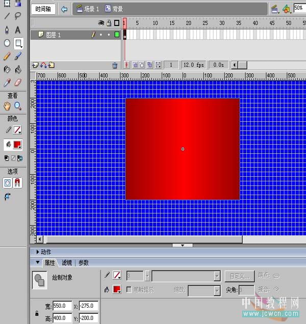
Task: Click the 时间轴 (Timeline) button
Action: click(x=44, y=9)
